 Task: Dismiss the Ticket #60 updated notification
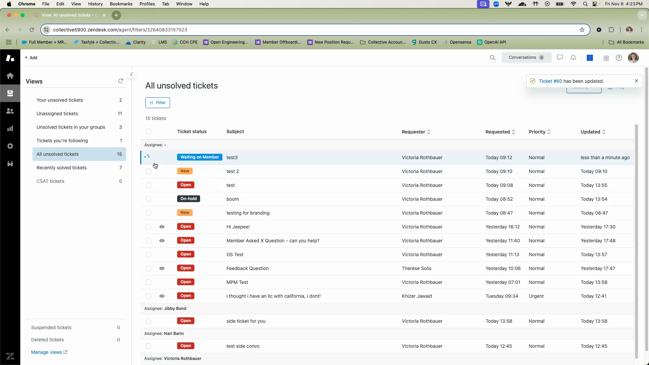[636, 81]
